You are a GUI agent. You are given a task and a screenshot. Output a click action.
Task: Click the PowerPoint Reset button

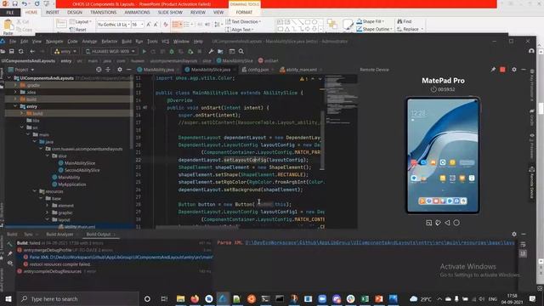click(x=78, y=30)
